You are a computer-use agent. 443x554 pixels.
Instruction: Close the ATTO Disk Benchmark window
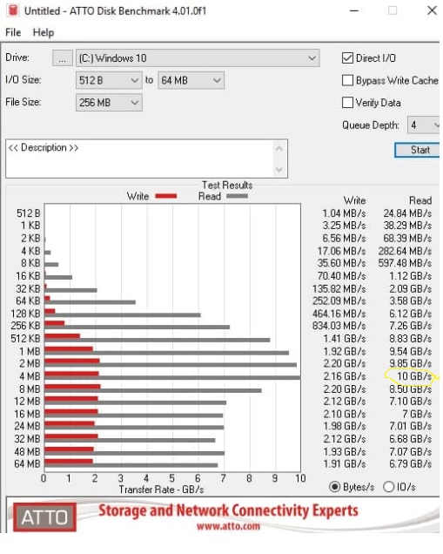tap(432, 10)
